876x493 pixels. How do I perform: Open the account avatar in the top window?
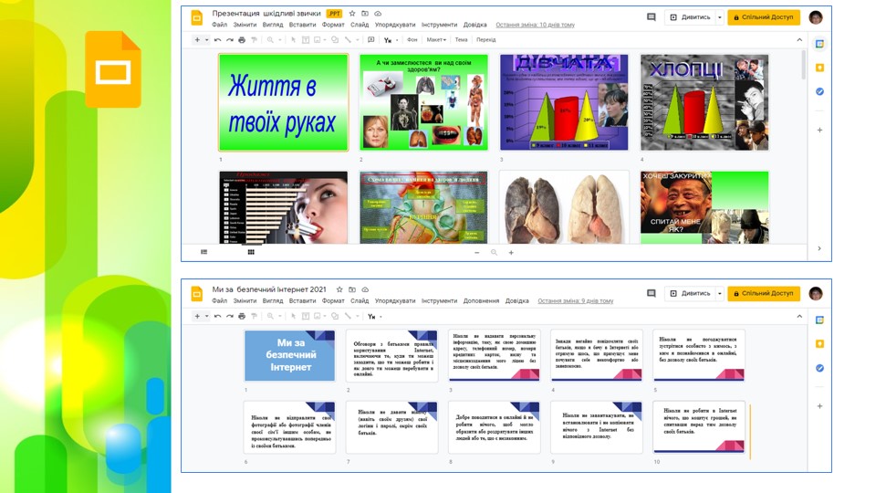tap(816, 17)
